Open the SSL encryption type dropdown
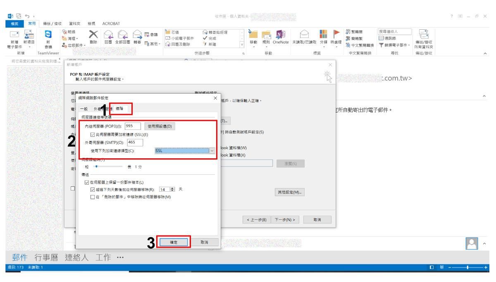This screenshot has height=282, width=496. (x=212, y=151)
